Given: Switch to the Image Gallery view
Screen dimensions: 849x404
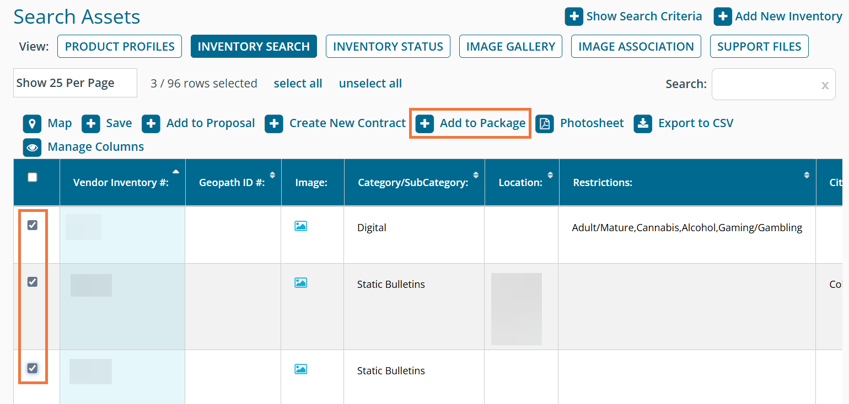Looking at the screenshot, I should pyautogui.click(x=511, y=47).
